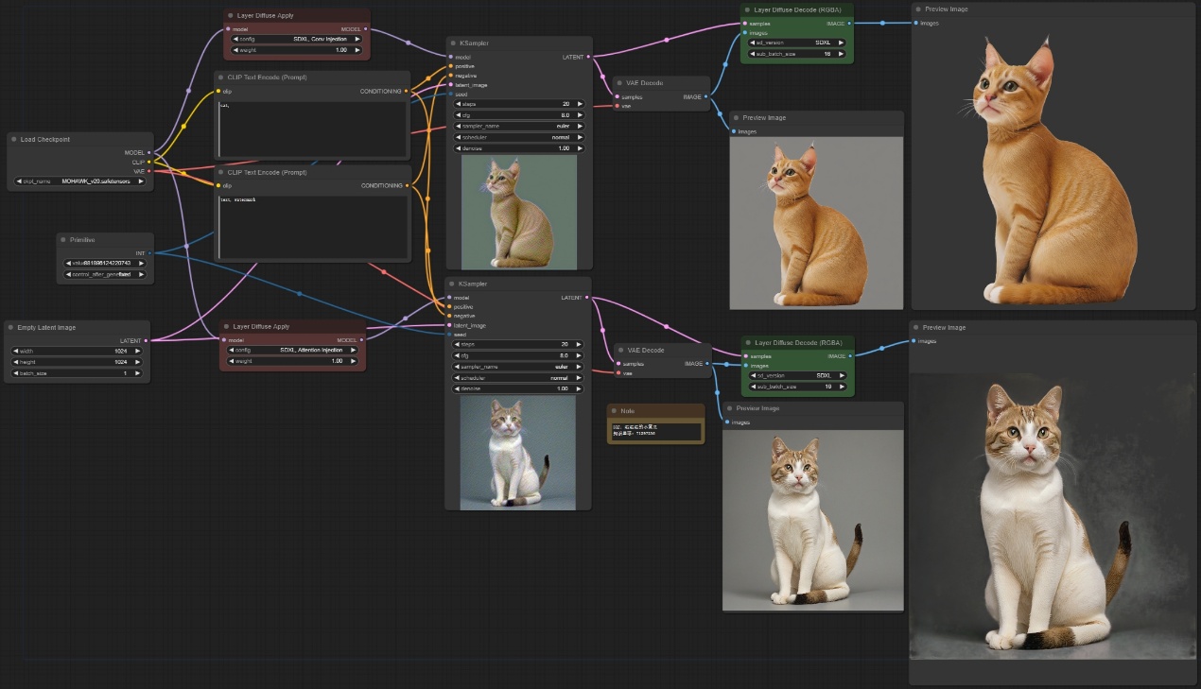The width and height of the screenshot is (1201, 689).
Task: Decrease steps using left arrow in upper KSampler
Action: 458,104
